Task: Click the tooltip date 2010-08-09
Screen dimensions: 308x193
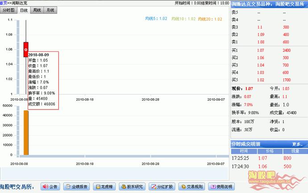Action: pyautogui.click(x=39, y=55)
